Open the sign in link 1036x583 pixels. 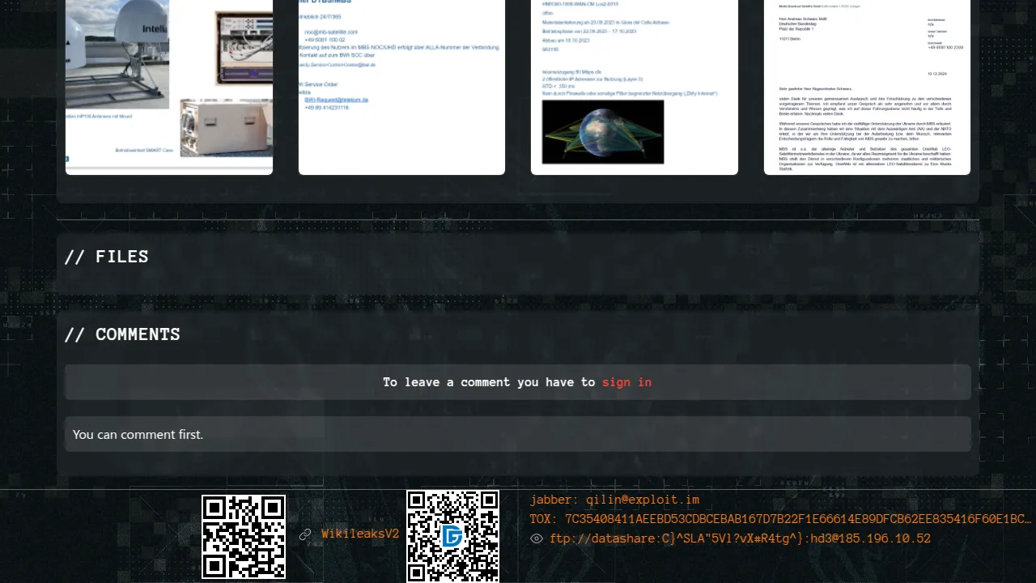[626, 382]
